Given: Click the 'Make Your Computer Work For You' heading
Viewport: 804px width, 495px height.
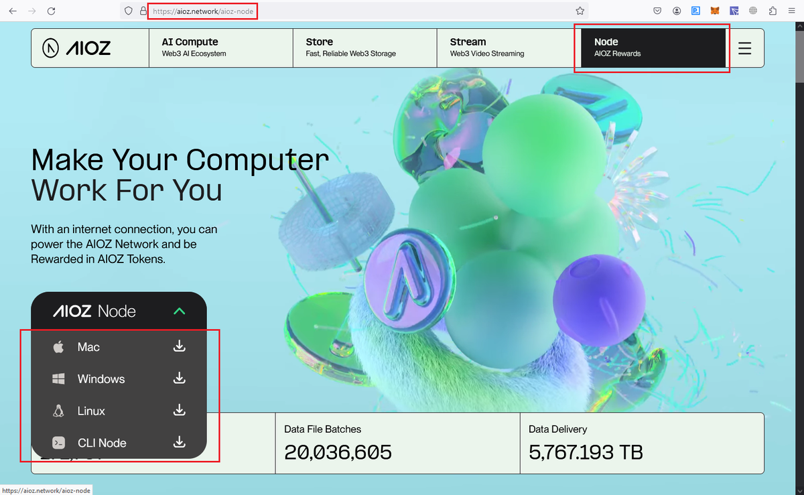Looking at the screenshot, I should tap(180, 175).
